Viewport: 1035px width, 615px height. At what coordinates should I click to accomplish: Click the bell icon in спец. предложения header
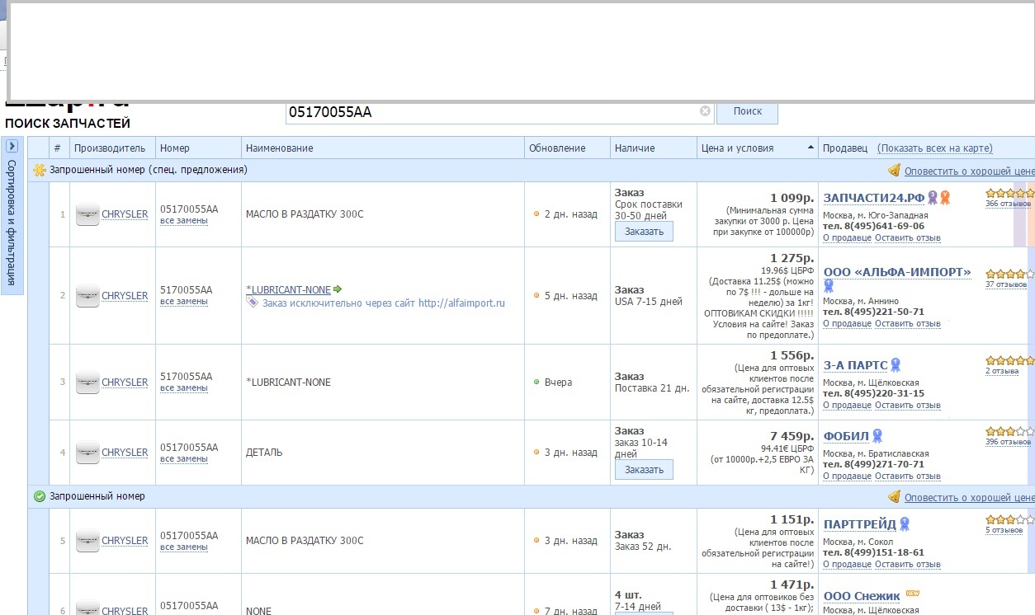tap(894, 171)
